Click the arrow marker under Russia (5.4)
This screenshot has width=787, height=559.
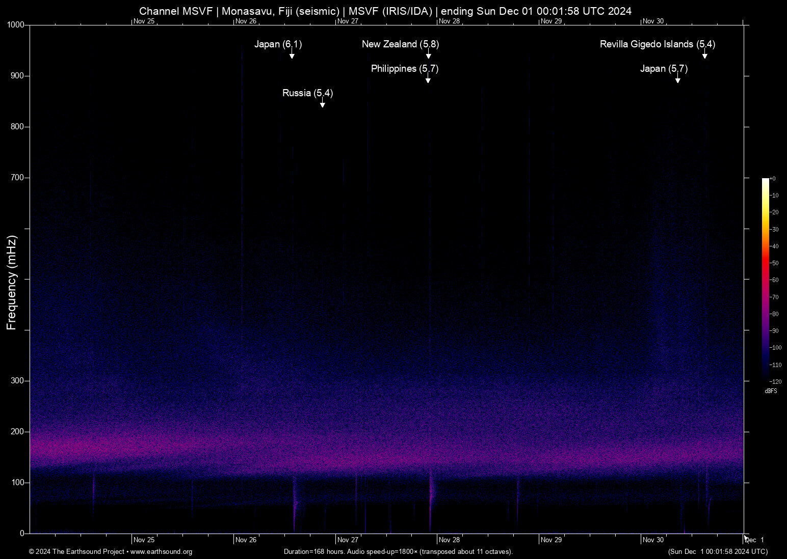[323, 103]
